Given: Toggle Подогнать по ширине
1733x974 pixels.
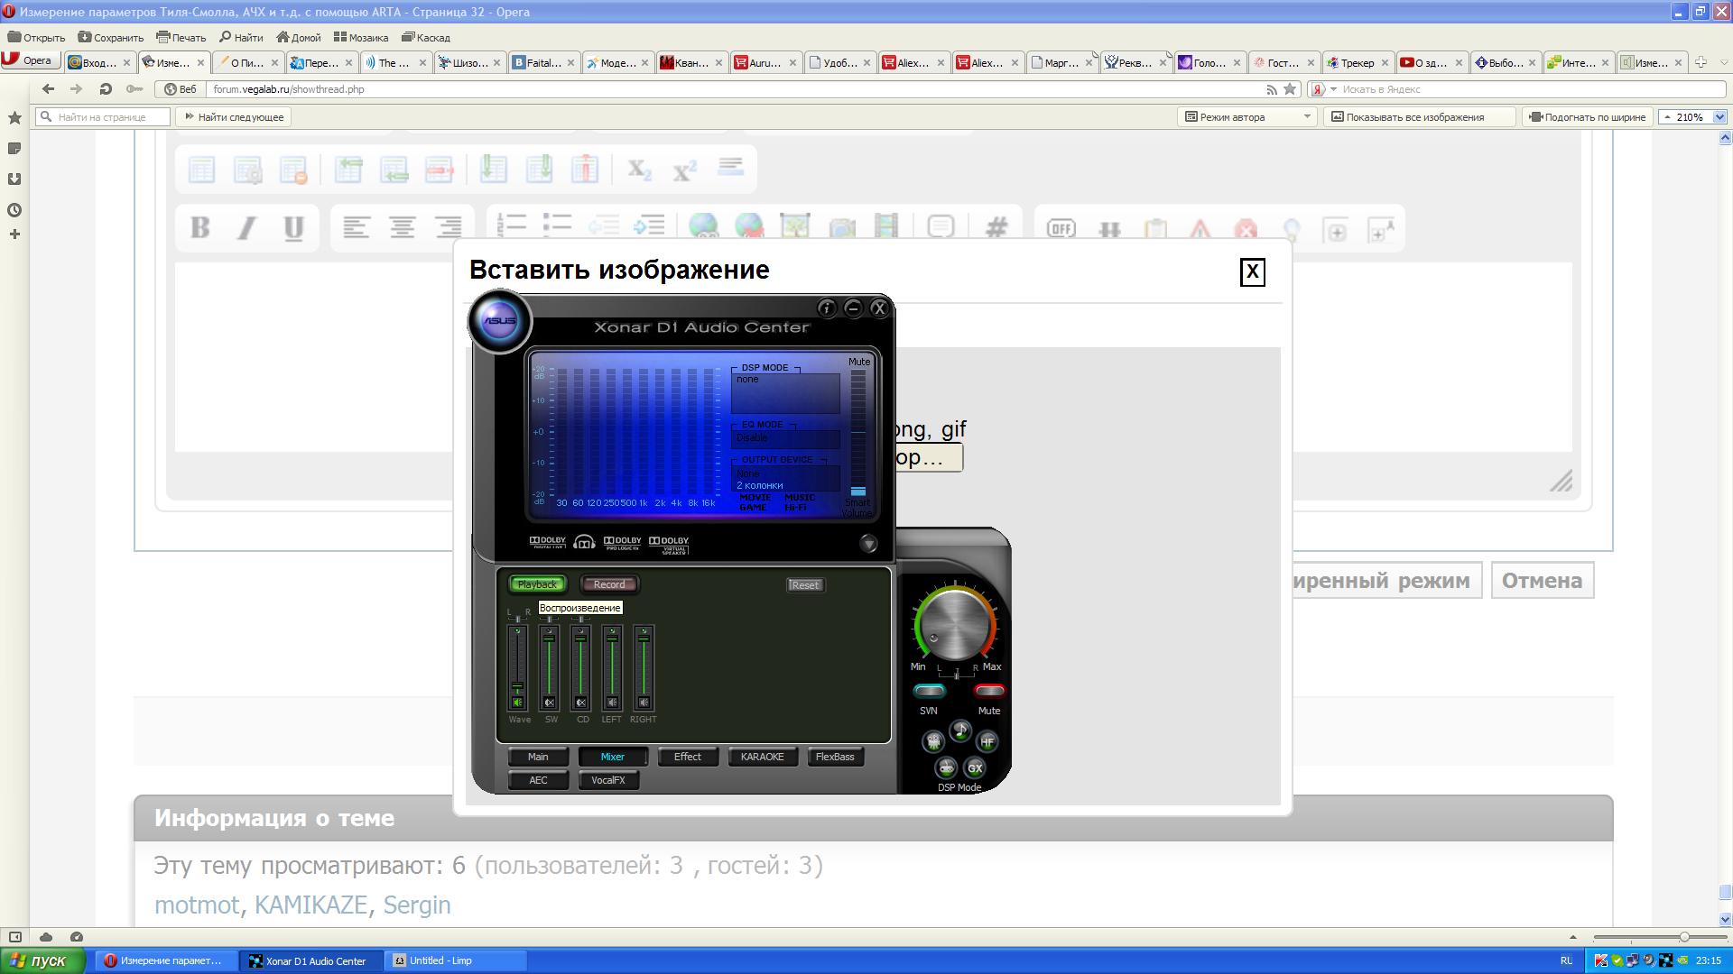Looking at the screenshot, I should point(1588,117).
